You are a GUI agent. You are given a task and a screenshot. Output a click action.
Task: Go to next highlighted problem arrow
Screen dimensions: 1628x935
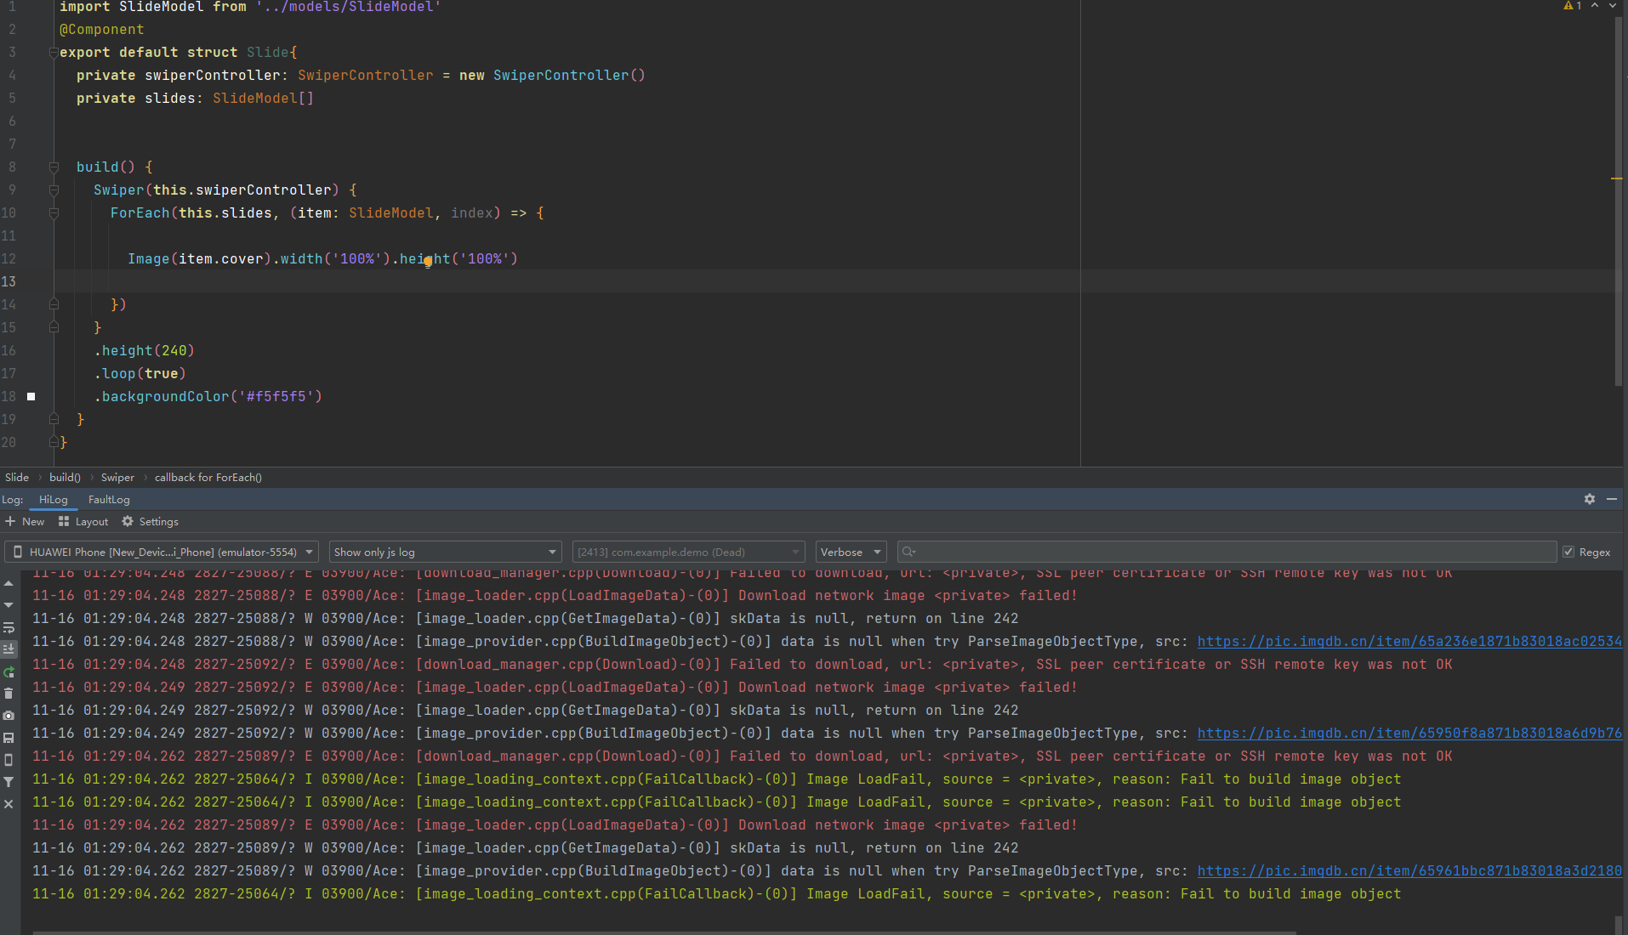click(1613, 6)
